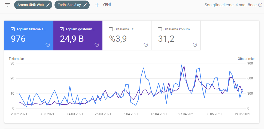This screenshot has width=264, height=129.
Task: Click the 19.05.2021 date label
Action: (x=242, y=114)
